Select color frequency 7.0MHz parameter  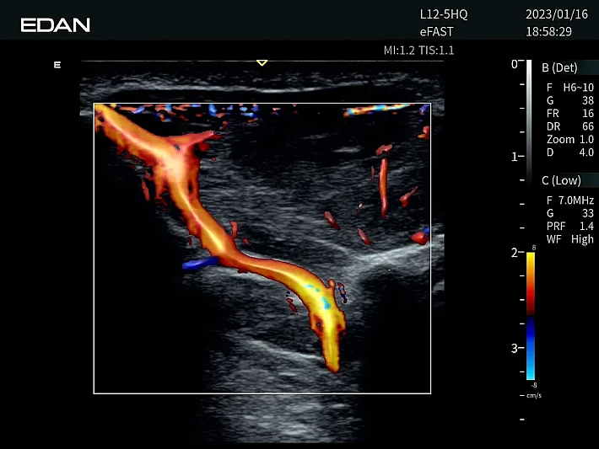[x=569, y=200]
